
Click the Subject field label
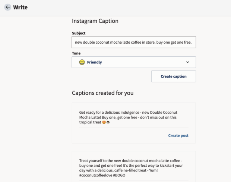pos(79,33)
